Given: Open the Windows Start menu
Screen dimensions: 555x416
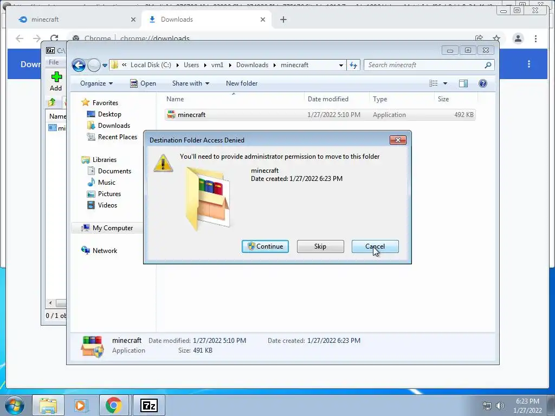Looking at the screenshot, I should point(15,406).
